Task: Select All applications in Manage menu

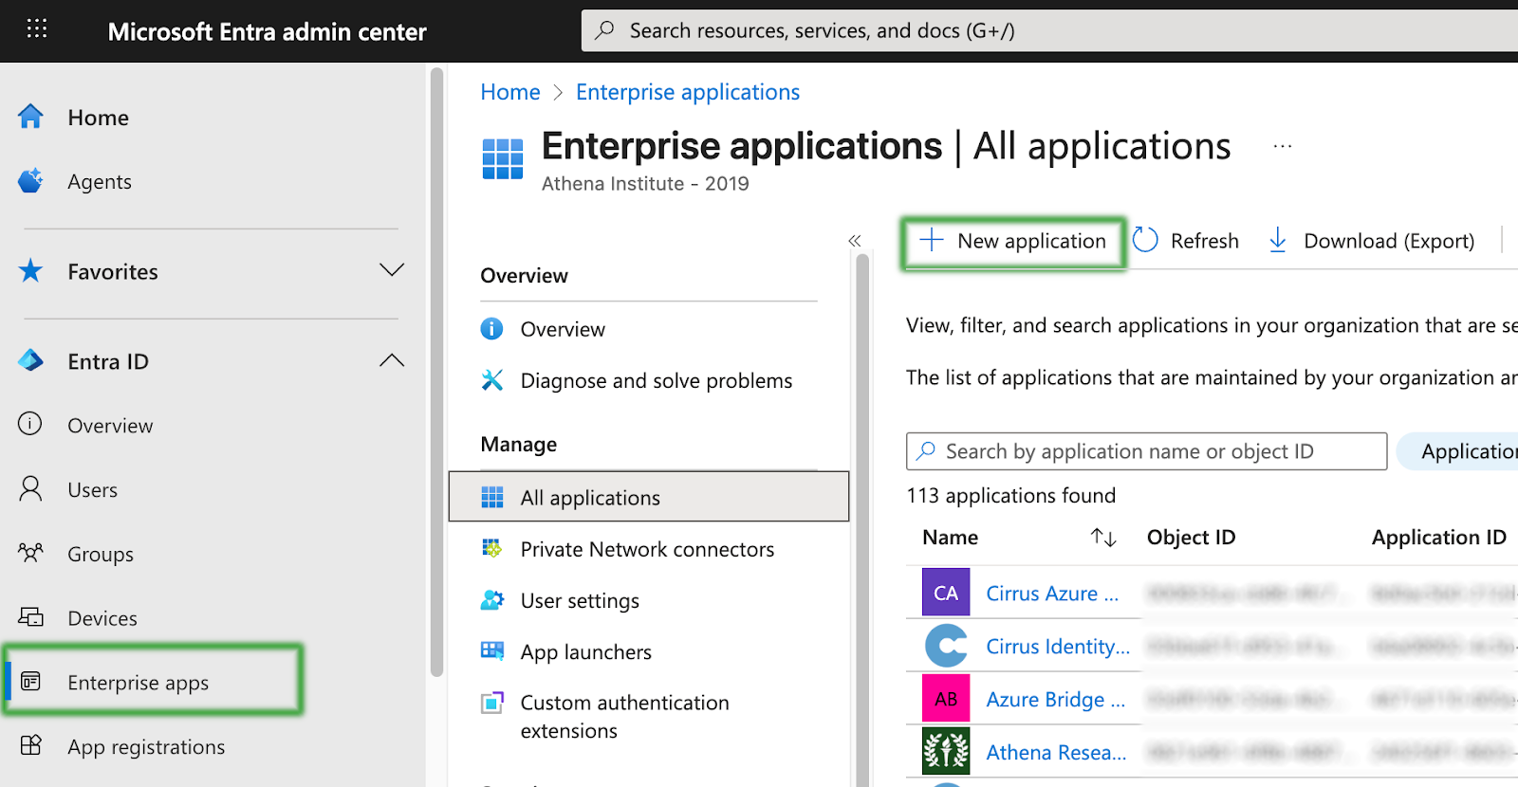Action: point(589,498)
